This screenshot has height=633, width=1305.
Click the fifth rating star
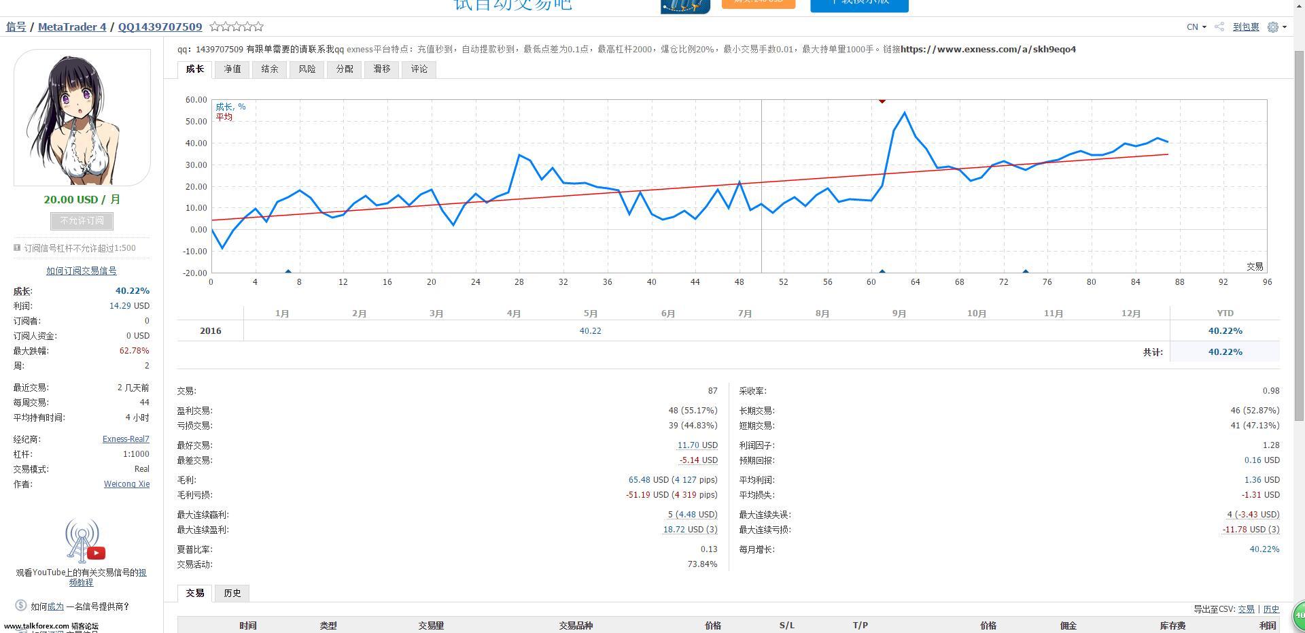click(x=258, y=27)
